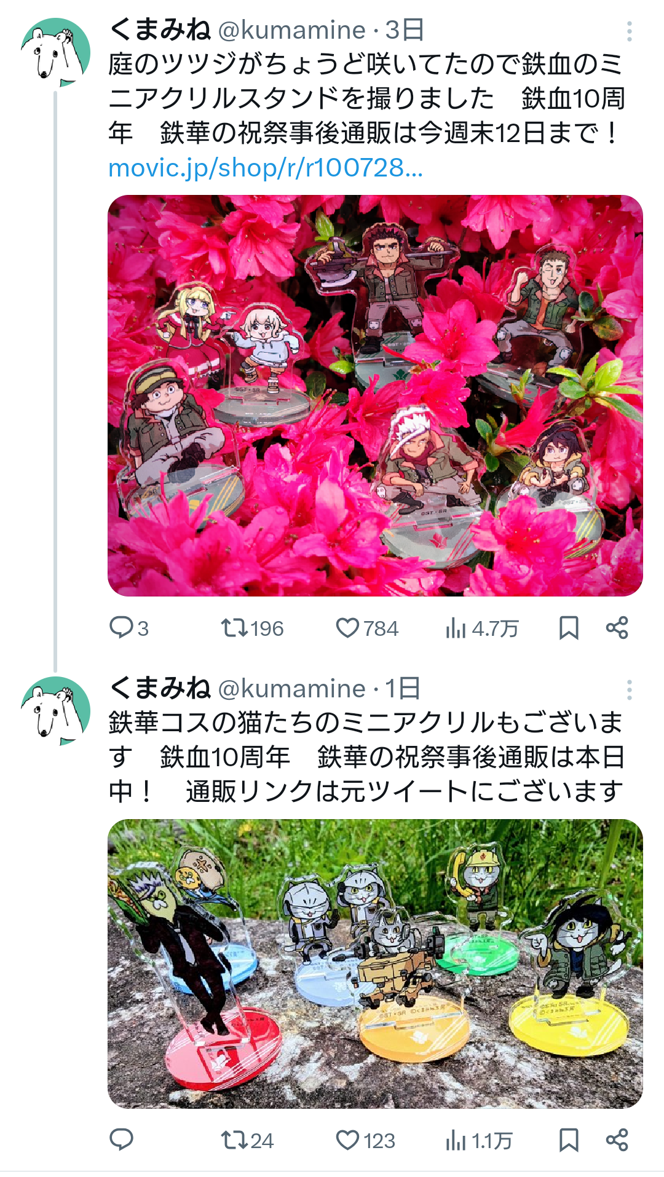Retweet the post with 24 retweets

point(247,1140)
